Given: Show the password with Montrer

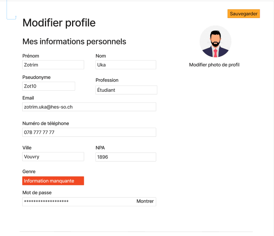Looking at the screenshot, I should pyautogui.click(x=145, y=201).
